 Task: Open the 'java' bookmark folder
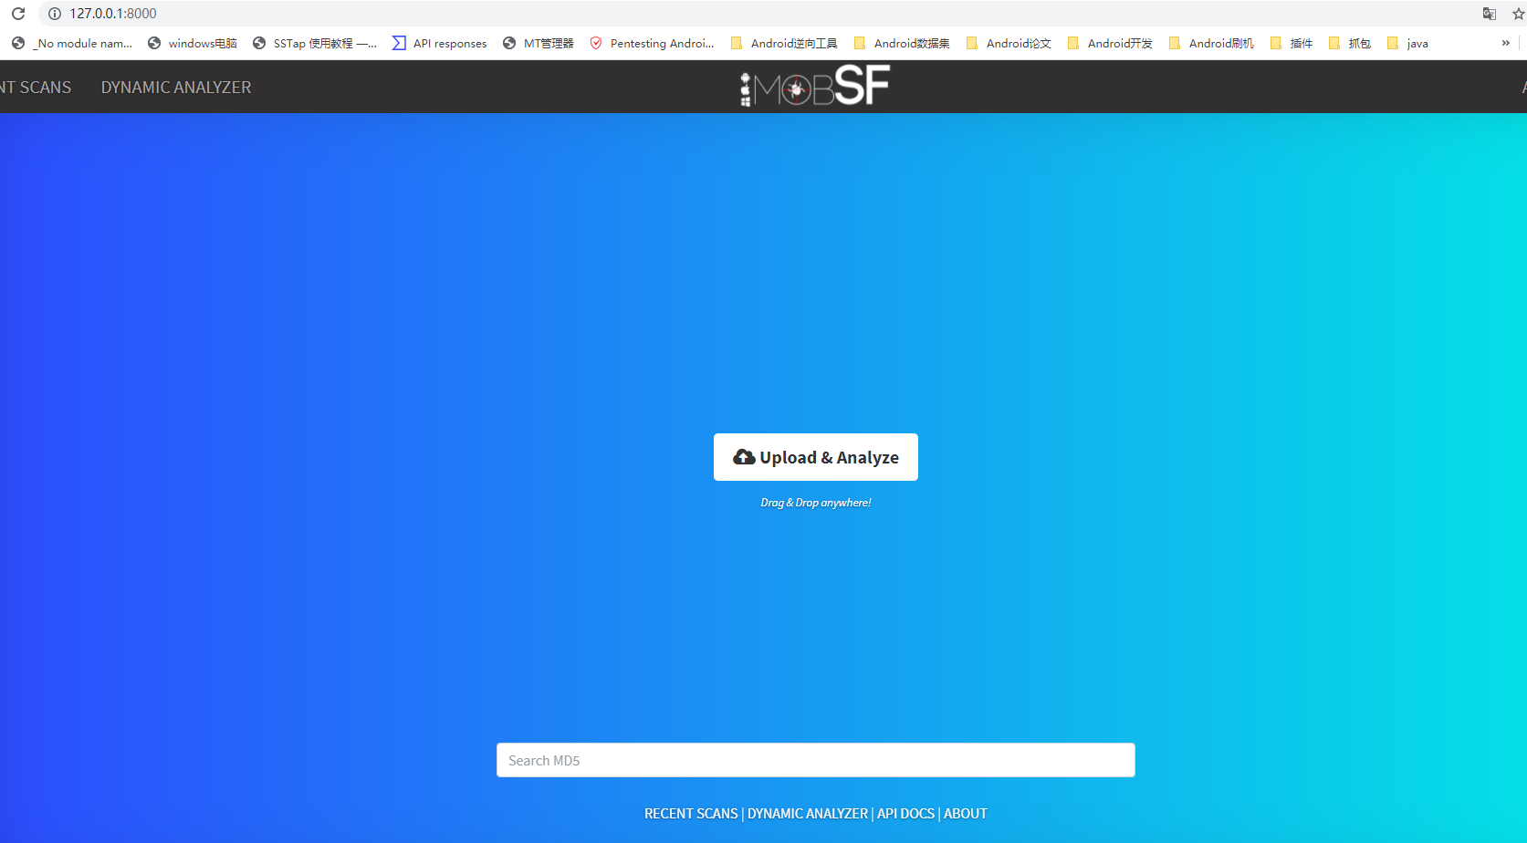click(1407, 43)
